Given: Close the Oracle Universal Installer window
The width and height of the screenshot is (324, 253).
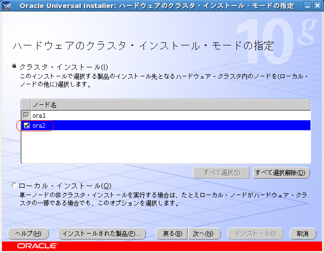Looking at the screenshot, I should point(317,5).
